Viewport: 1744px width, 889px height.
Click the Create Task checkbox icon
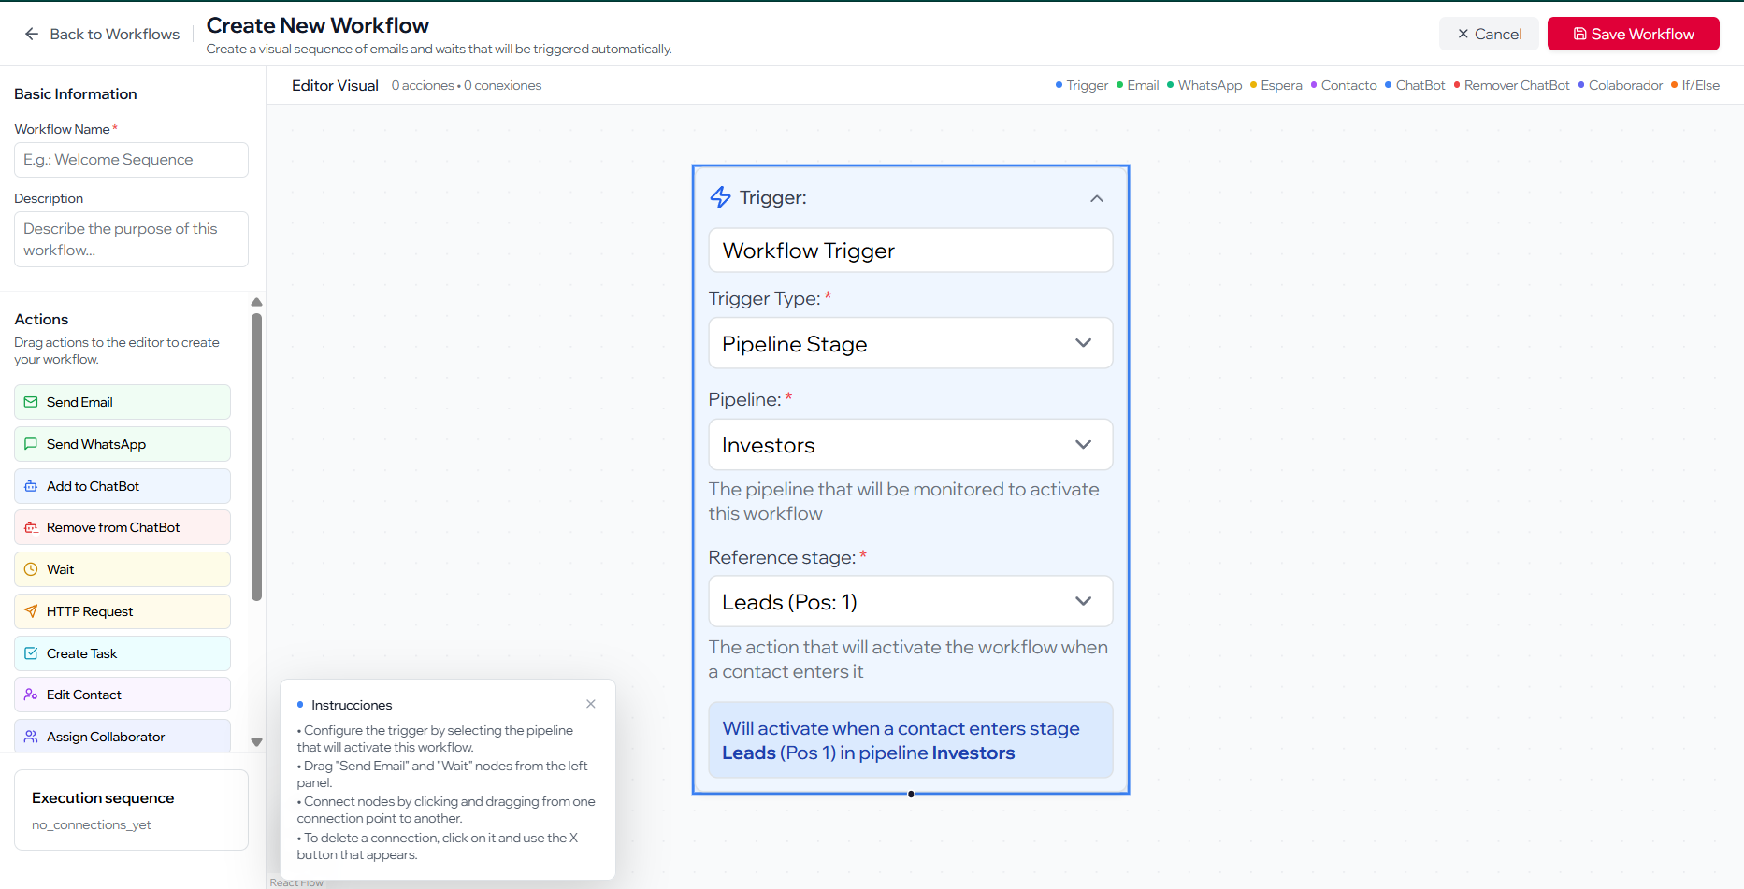point(31,653)
